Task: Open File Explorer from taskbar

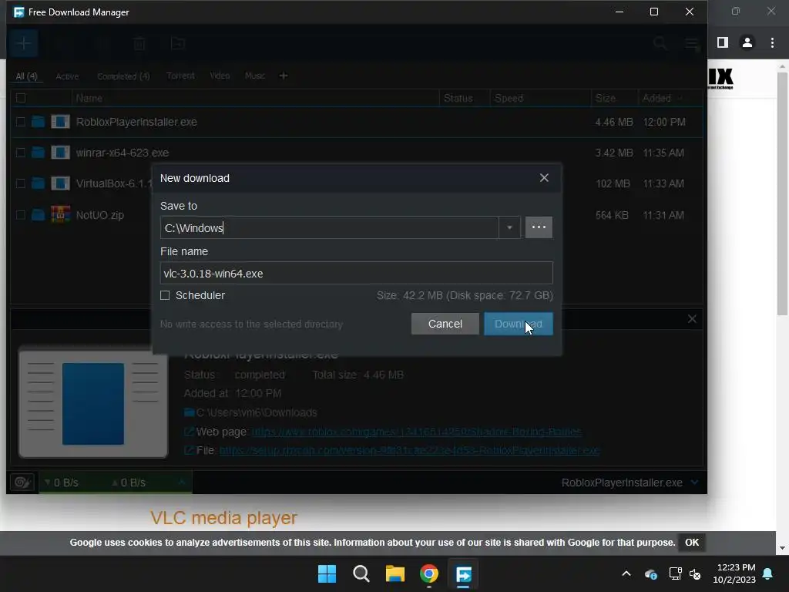Action: [395, 573]
